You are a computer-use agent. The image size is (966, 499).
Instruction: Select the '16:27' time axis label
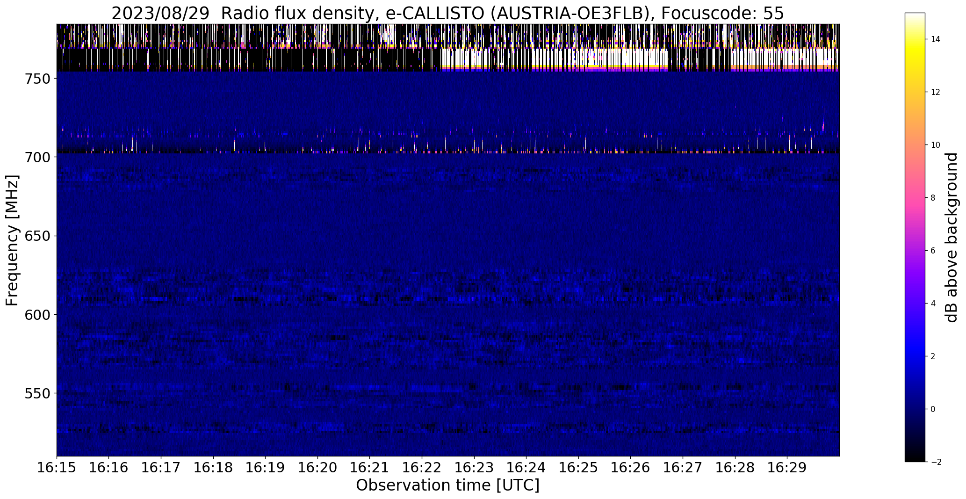tap(683, 468)
